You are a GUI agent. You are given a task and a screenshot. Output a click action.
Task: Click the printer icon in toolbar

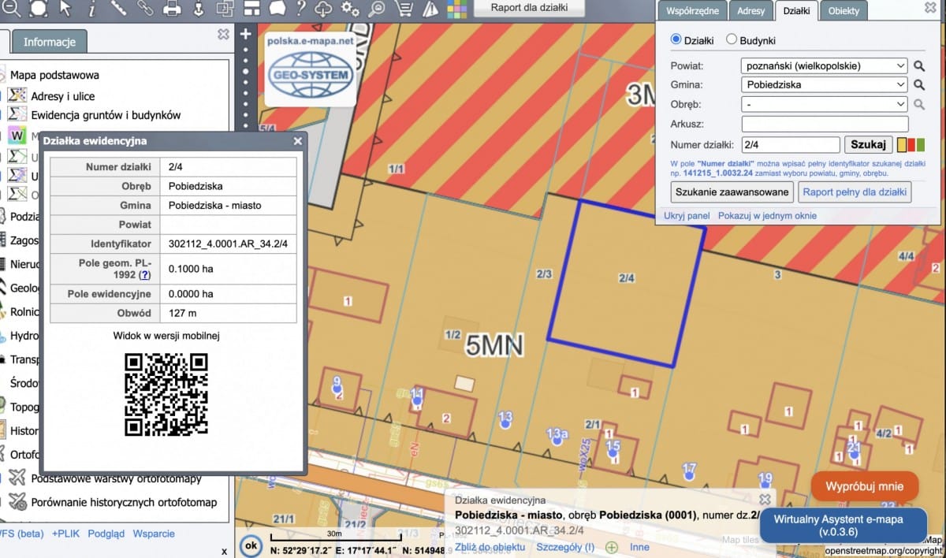pyautogui.click(x=172, y=9)
